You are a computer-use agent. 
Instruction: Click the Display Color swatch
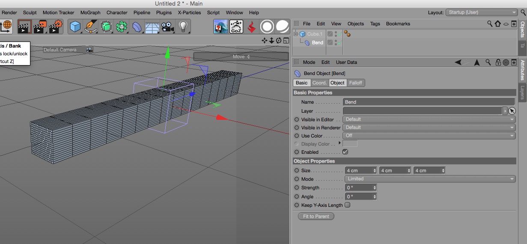tap(350, 144)
